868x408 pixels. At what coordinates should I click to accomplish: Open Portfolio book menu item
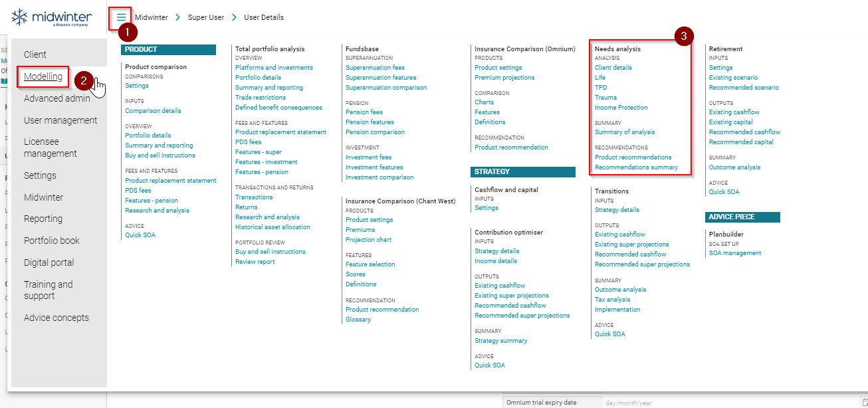click(x=52, y=241)
